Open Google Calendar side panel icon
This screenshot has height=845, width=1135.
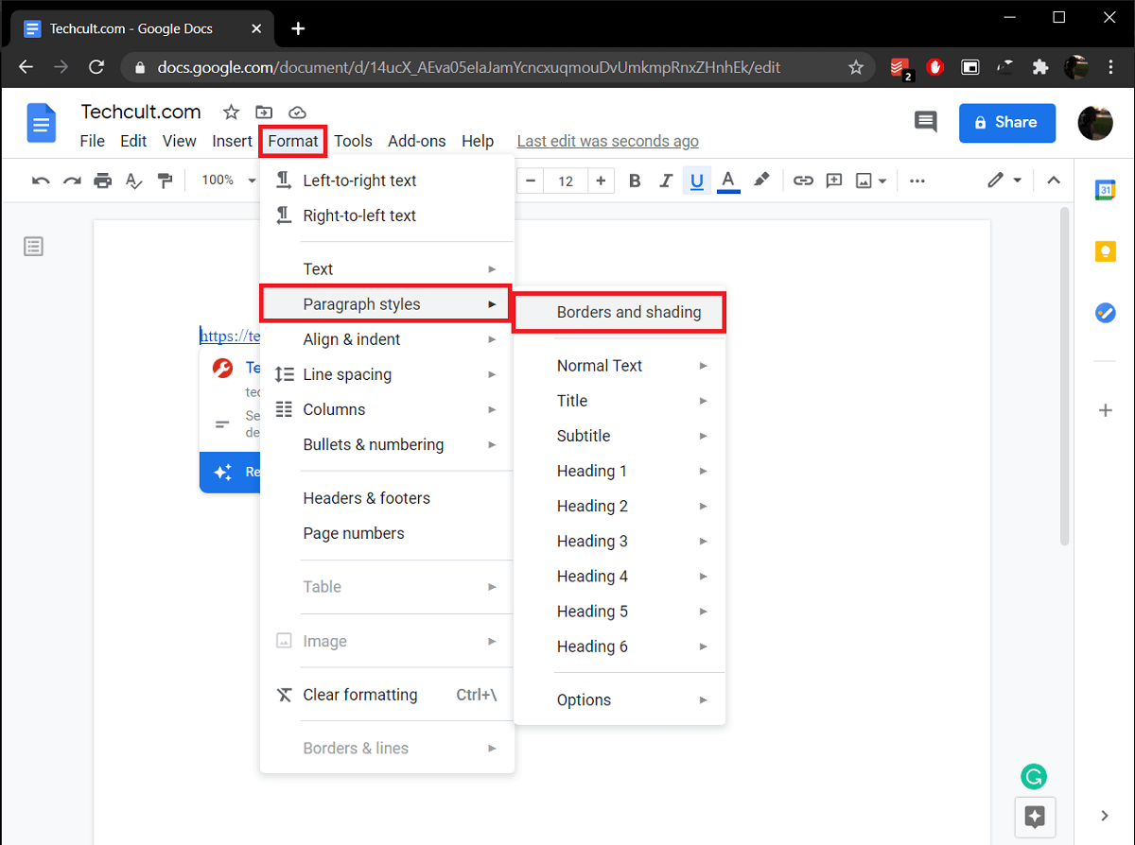[1105, 190]
